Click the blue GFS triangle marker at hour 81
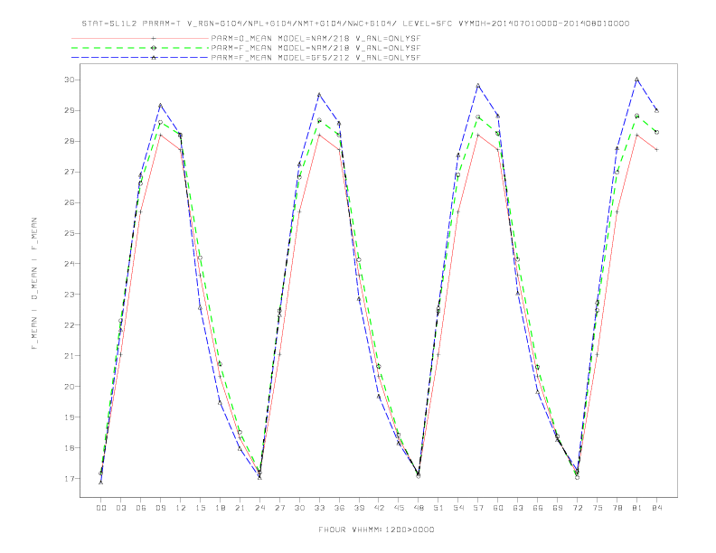 (x=637, y=80)
